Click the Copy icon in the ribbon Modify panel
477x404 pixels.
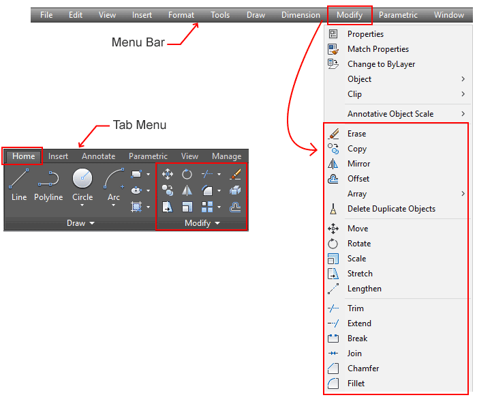(168, 190)
